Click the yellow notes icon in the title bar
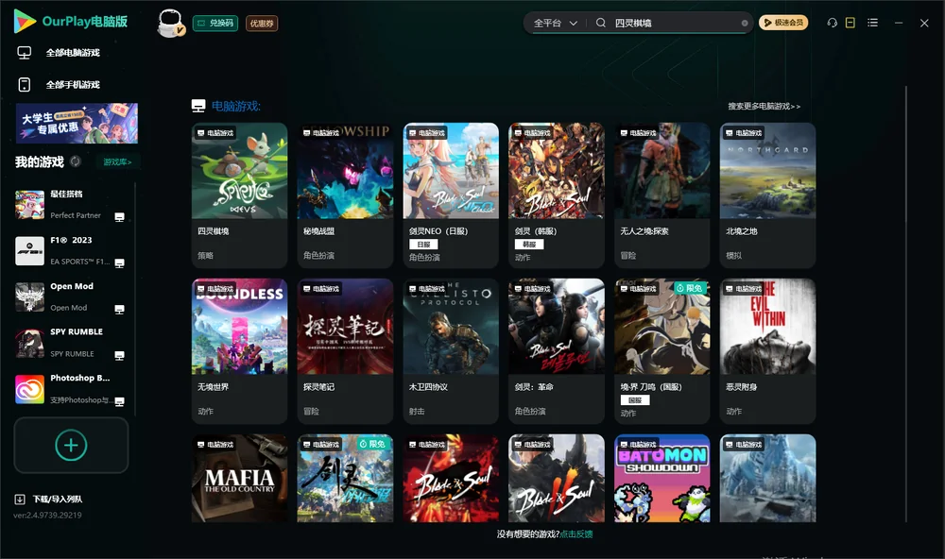The height and width of the screenshot is (559, 945). (x=850, y=23)
